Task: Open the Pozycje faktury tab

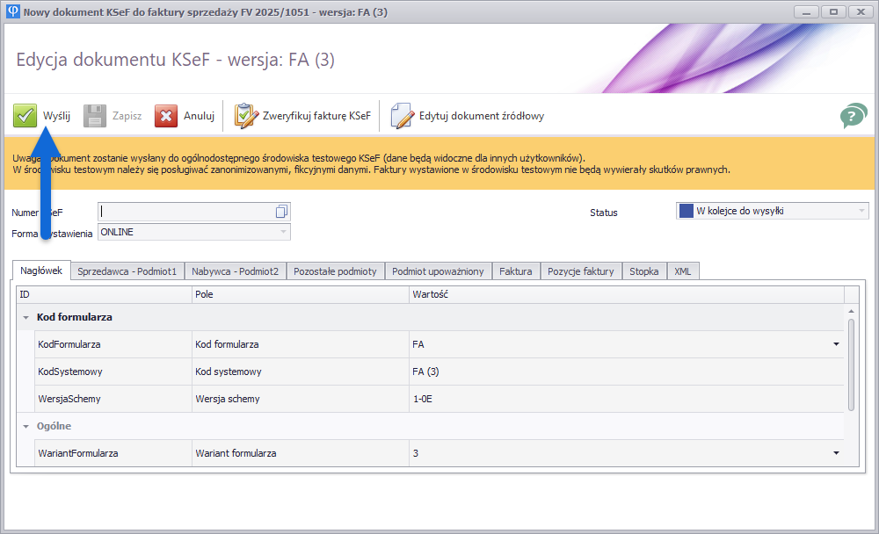Action: click(580, 271)
